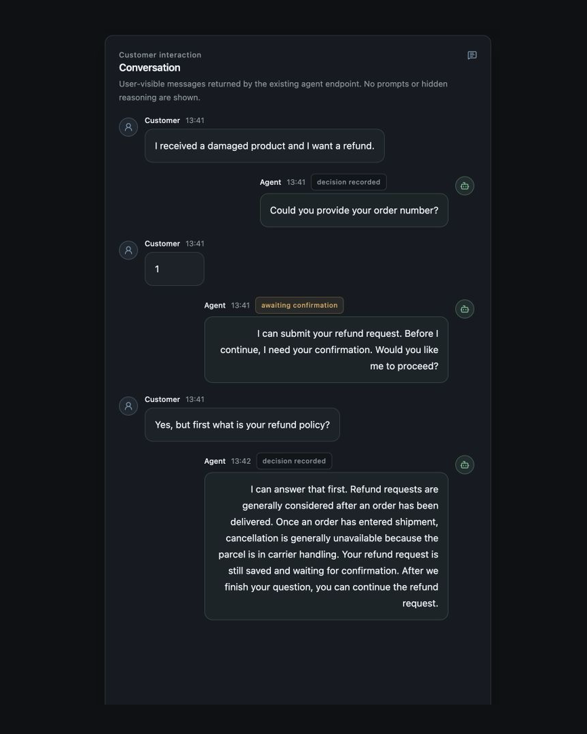This screenshot has width=587, height=734.
Task: Click the 13:42 timestamp on agent message
Action: point(241,461)
